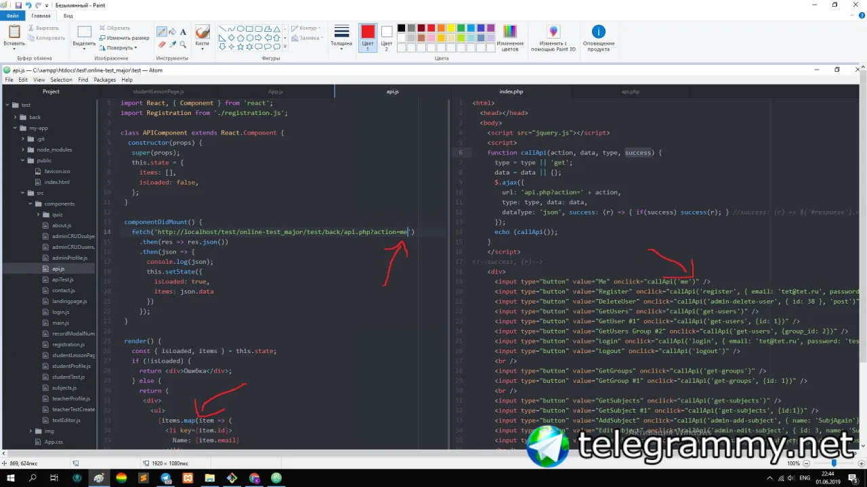Viewport: 867px width, 487px height.
Task: Choose the oval shape
Action: [x=240, y=29]
